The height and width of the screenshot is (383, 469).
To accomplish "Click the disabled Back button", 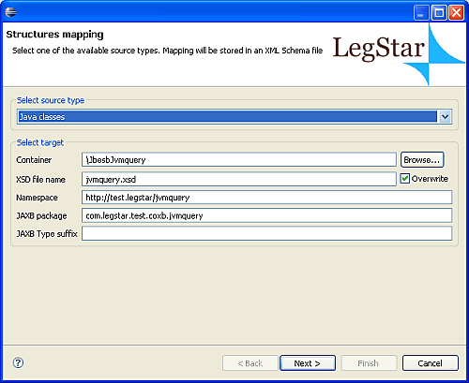I will (250, 363).
